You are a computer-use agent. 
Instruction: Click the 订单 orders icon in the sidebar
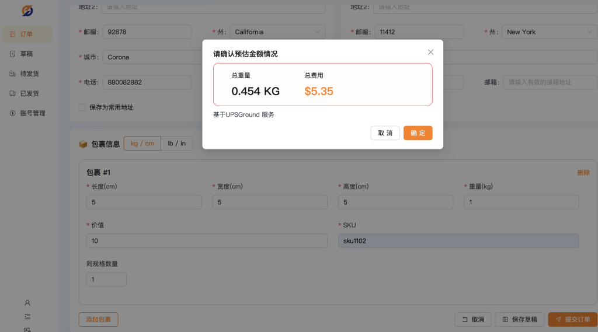click(13, 34)
